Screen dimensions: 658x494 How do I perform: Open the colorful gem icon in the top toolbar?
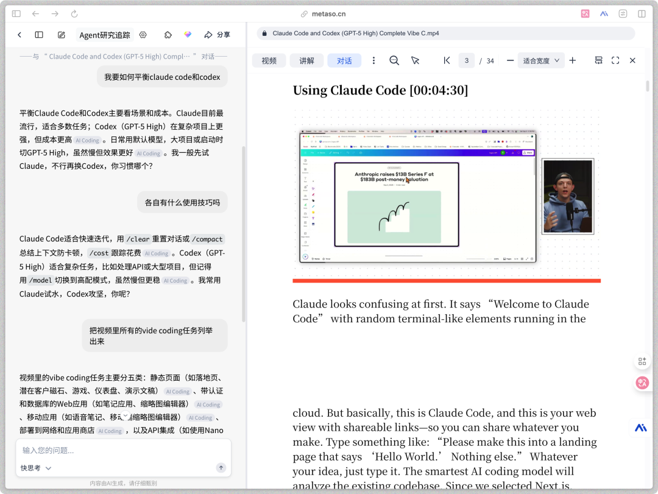coord(187,35)
